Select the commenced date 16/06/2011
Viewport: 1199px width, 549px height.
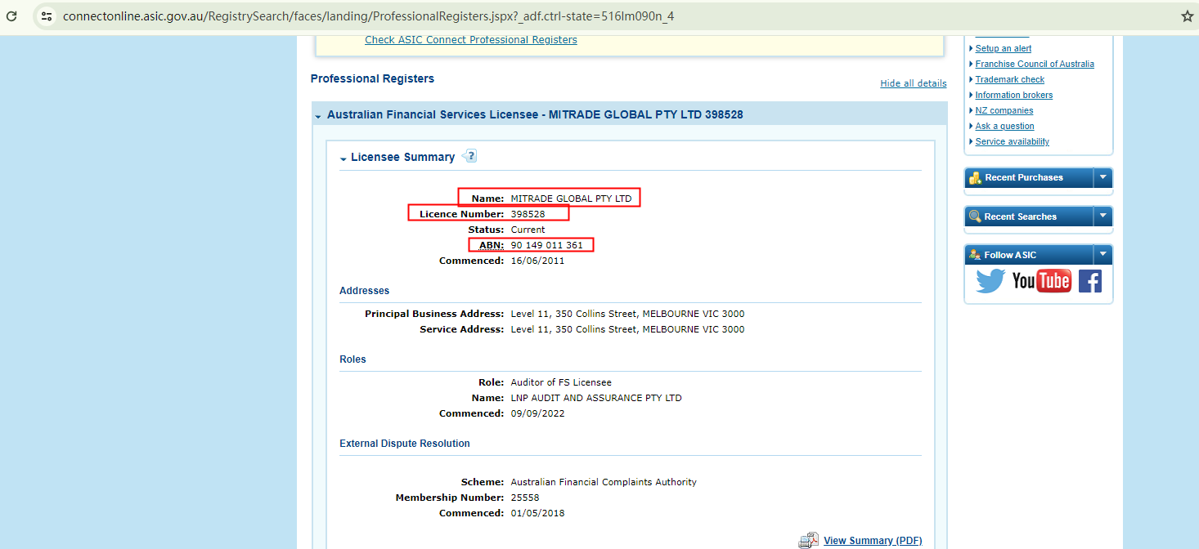537,261
